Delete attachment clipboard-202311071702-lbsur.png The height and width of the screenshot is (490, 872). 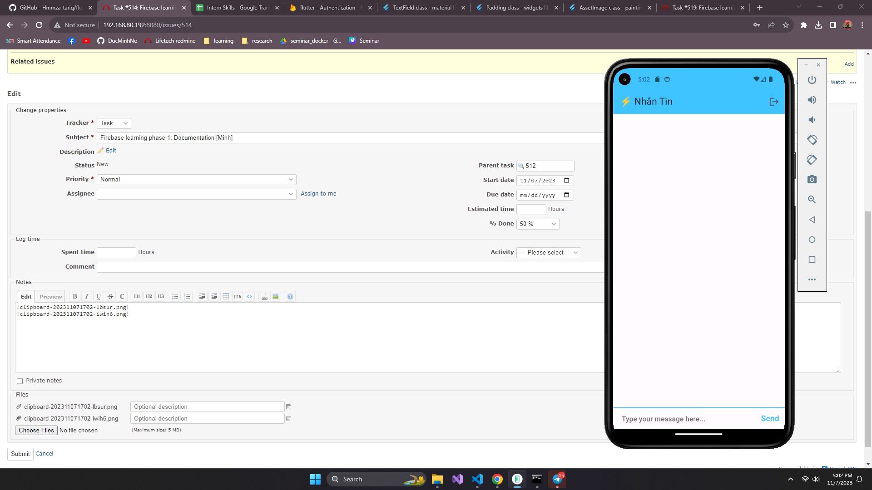[288, 407]
